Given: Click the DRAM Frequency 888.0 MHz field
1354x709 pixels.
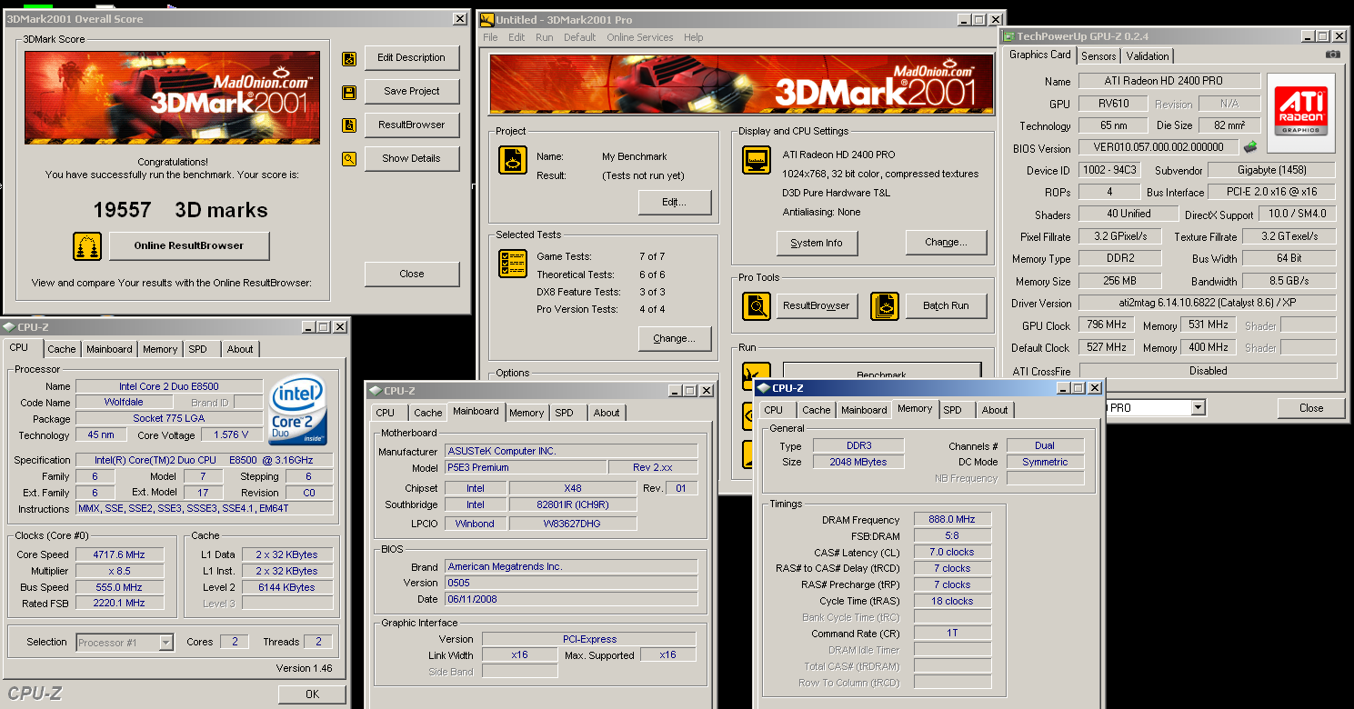Looking at the screenshot, I should [x=952, y=520].
